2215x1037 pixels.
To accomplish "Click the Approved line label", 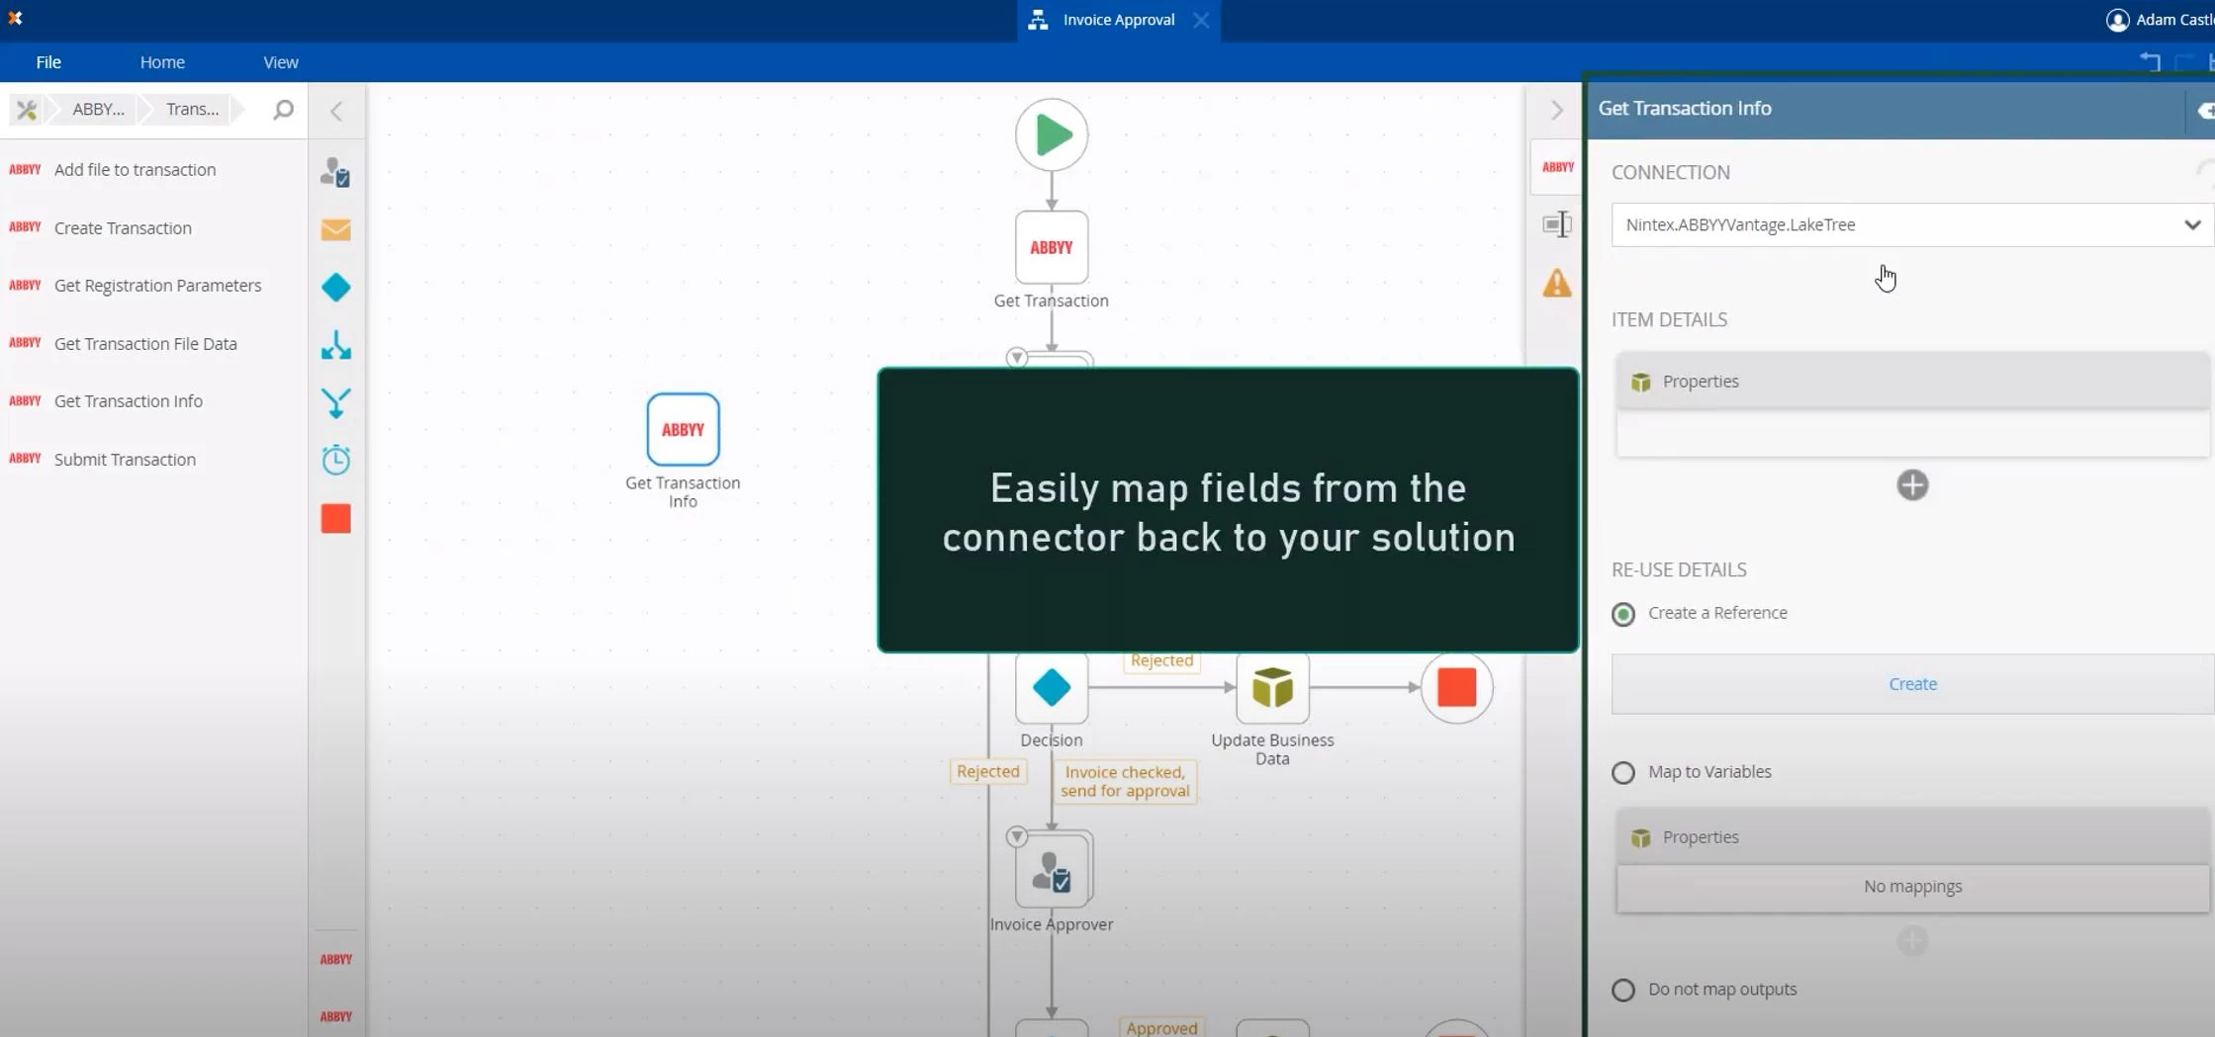I will pos(1161,1028).
